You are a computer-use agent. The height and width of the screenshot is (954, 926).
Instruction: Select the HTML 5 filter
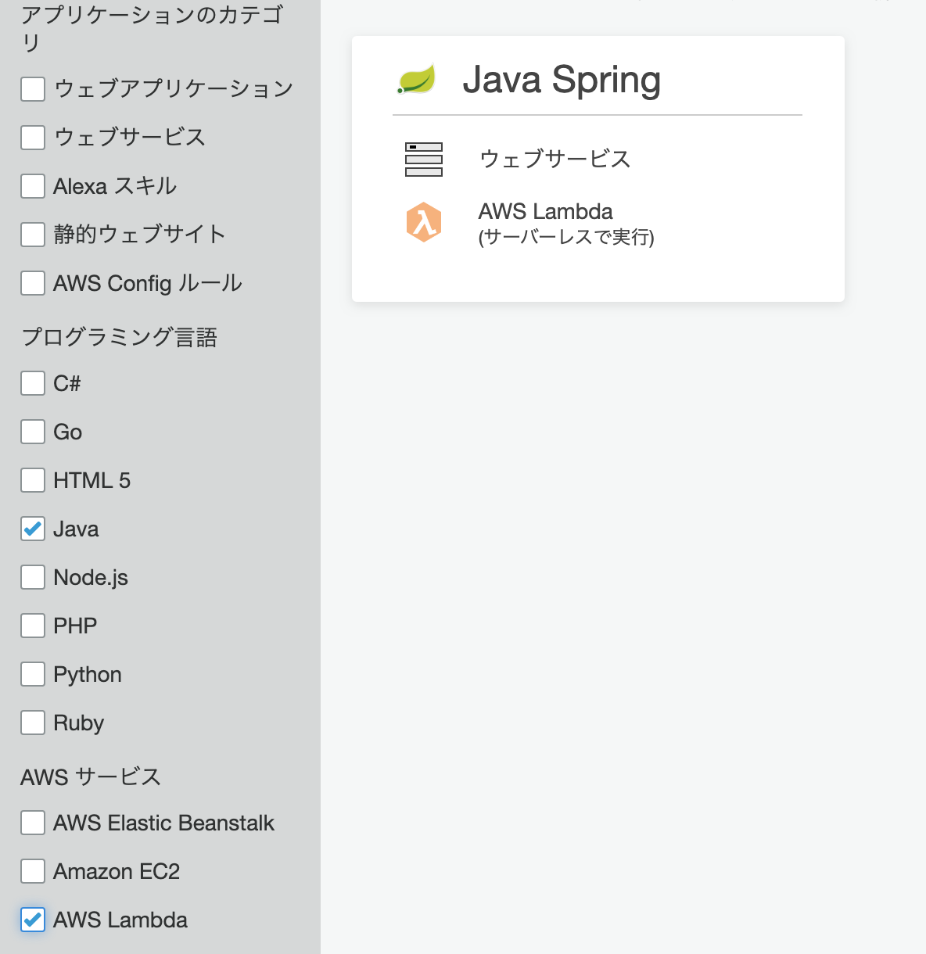pos(32,480)
